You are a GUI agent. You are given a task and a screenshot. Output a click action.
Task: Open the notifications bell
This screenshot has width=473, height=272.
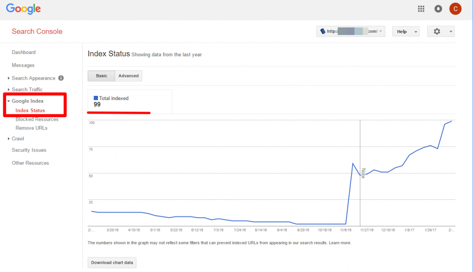pyautogui.click(x=438, y=8)
